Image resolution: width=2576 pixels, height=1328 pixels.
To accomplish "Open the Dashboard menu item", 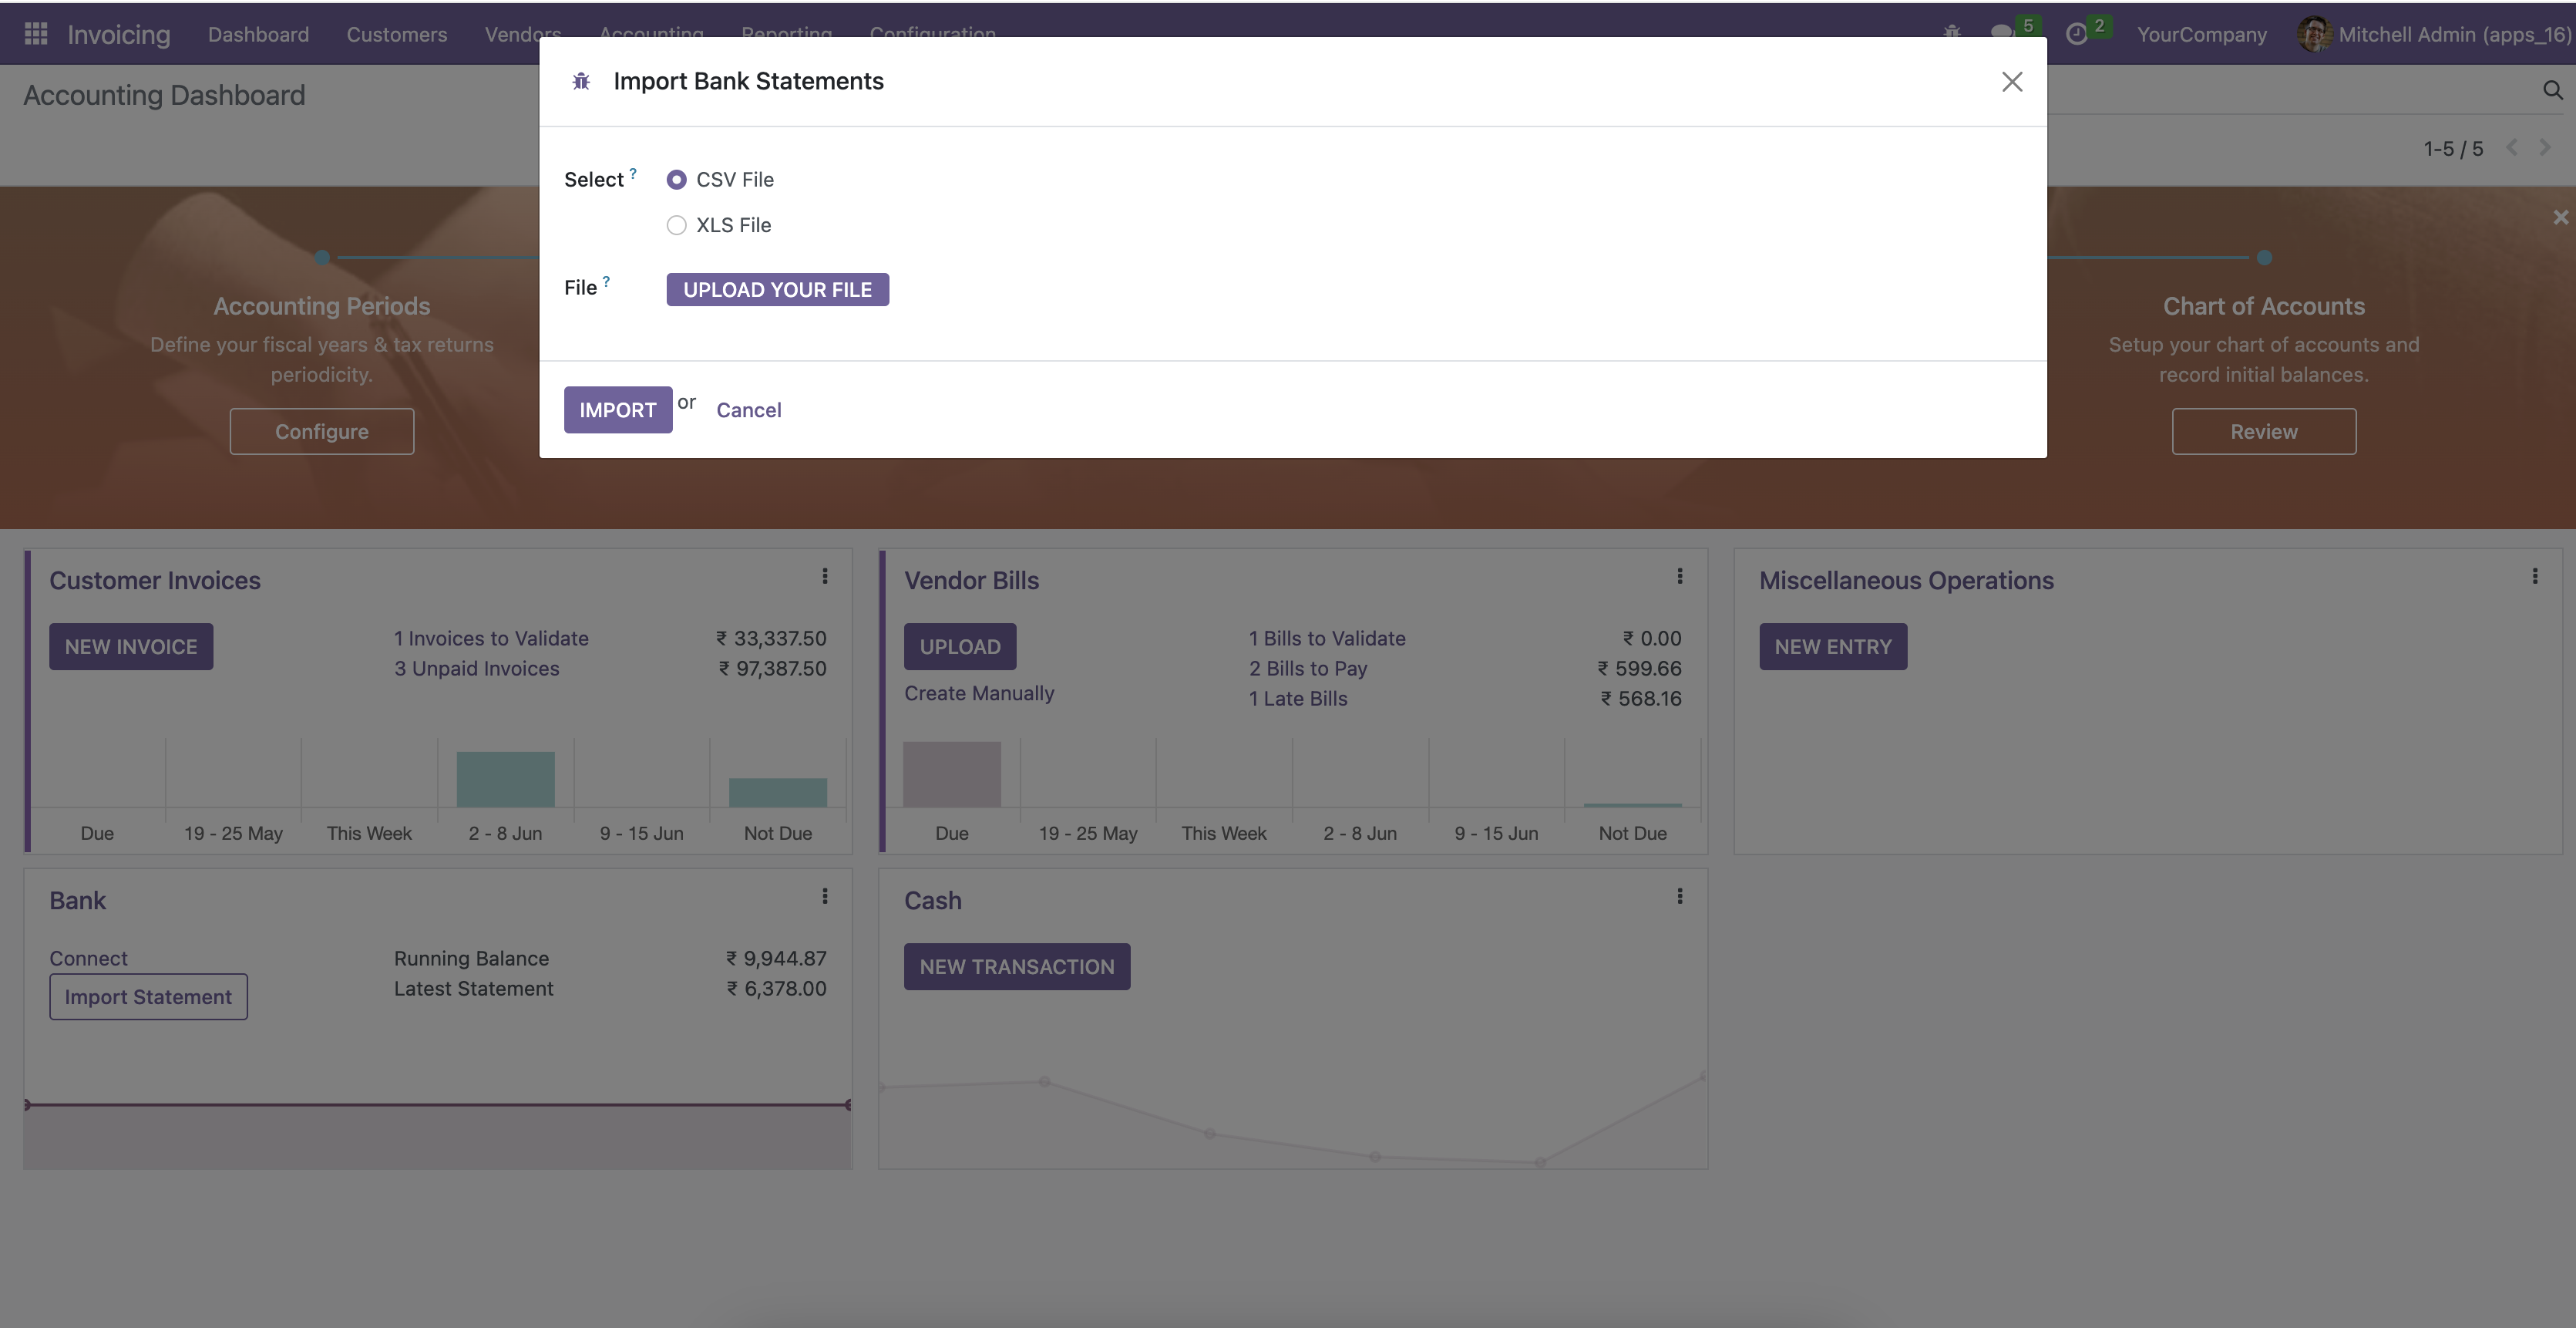I will pyautogui.click(x=258, y=34).
